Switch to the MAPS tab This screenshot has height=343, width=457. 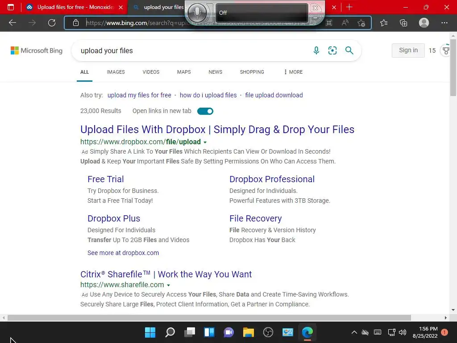(184, 72)
